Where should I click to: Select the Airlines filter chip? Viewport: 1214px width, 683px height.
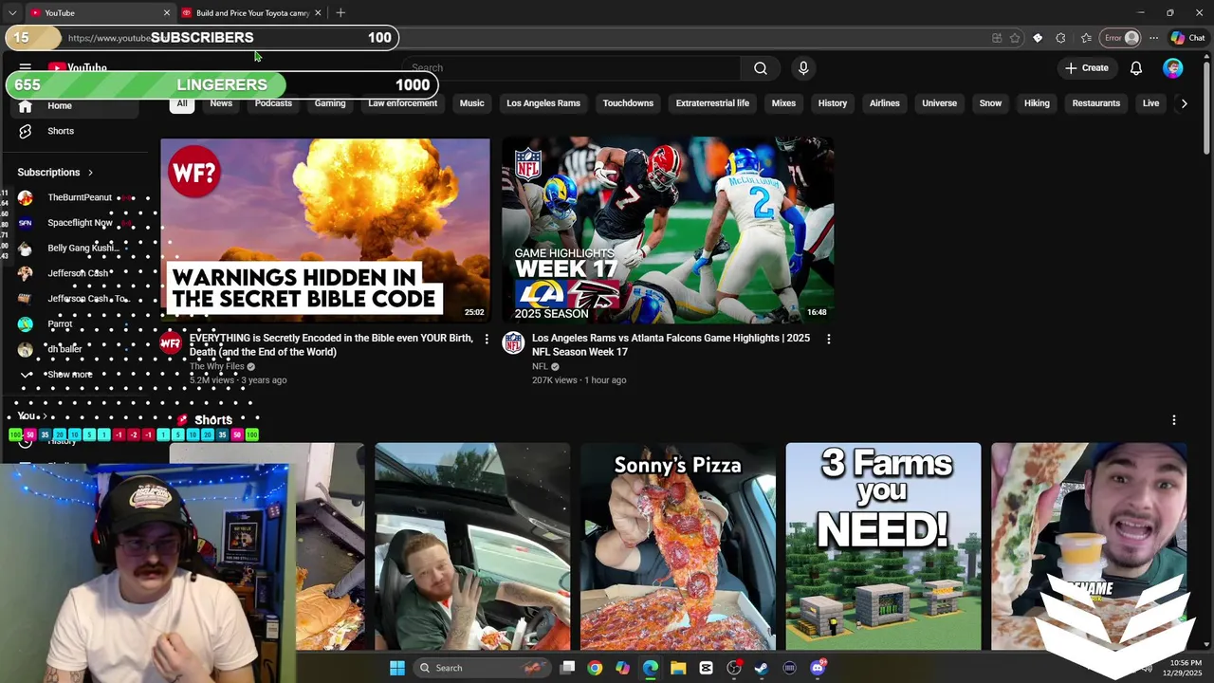tap(885, 103)
